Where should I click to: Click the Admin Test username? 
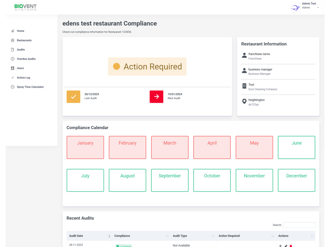click(x=309, y=4)
